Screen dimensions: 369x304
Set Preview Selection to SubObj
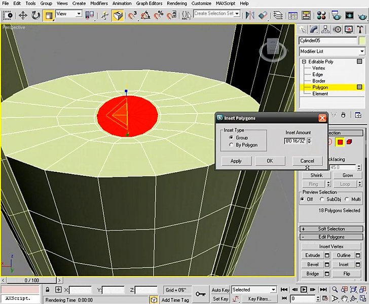[322, 199]
